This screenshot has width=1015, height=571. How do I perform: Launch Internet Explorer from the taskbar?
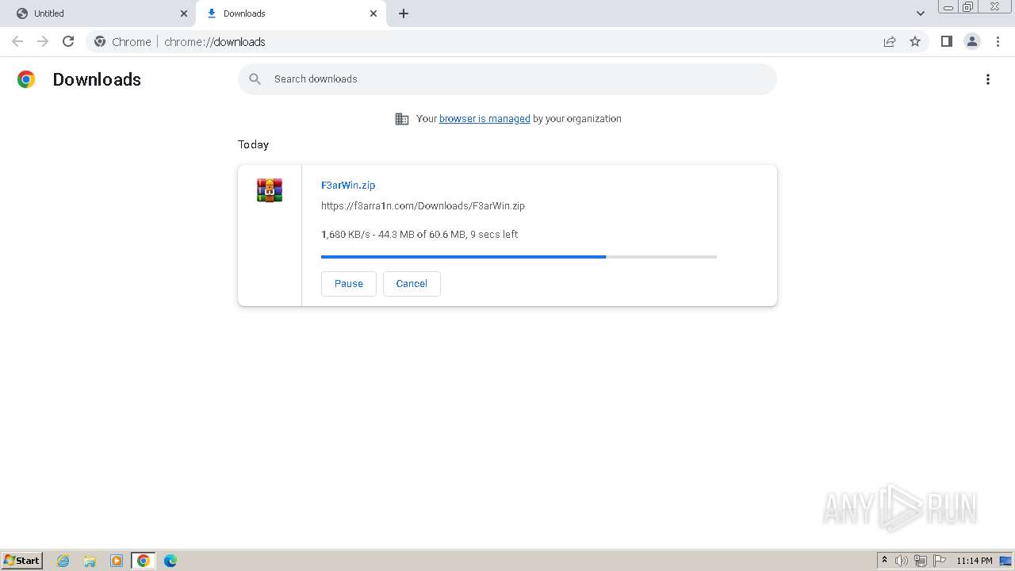pos(63,561)
